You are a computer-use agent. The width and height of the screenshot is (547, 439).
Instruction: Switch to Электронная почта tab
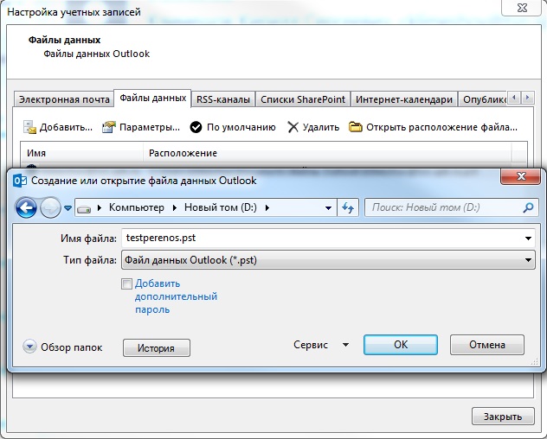64,99
